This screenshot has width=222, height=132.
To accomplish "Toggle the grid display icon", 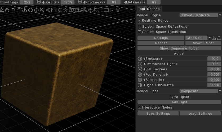I will [77, 10].
